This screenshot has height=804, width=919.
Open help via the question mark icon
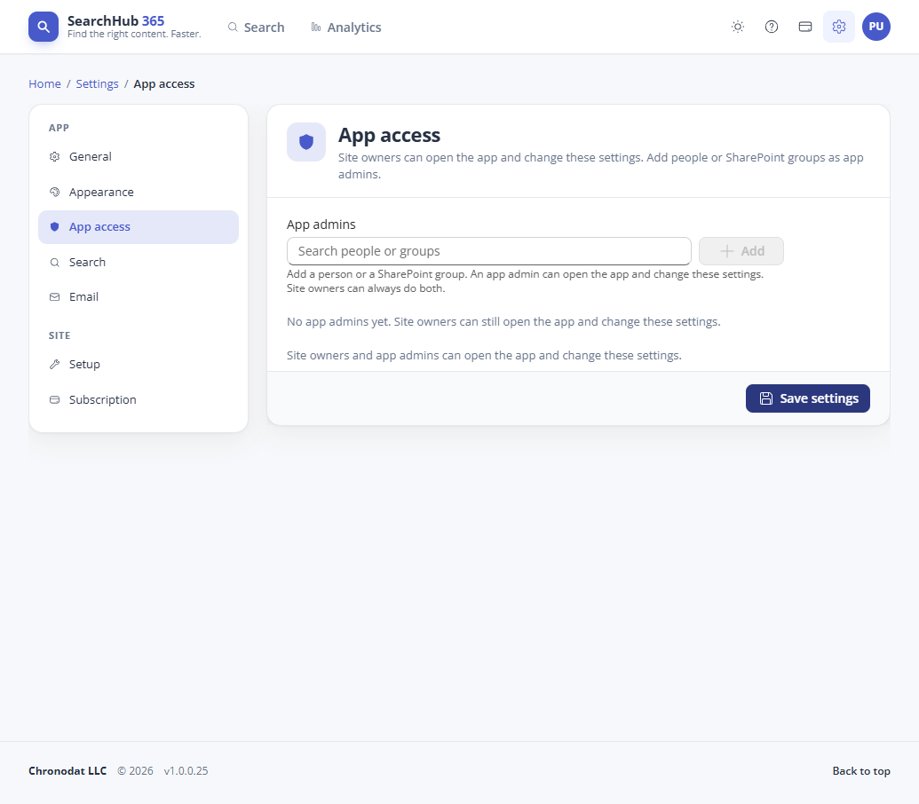click(772, 27)
